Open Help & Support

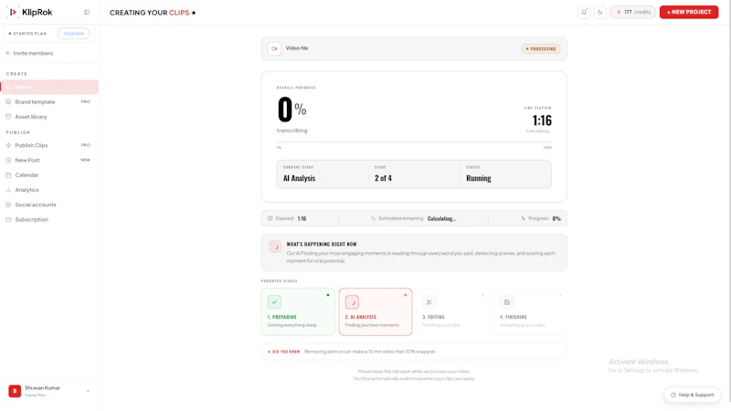coord(692,395)
